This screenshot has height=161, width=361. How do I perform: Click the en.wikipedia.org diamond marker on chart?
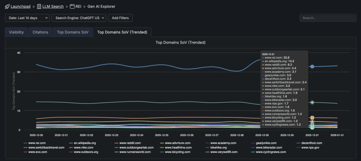(312, 102)
